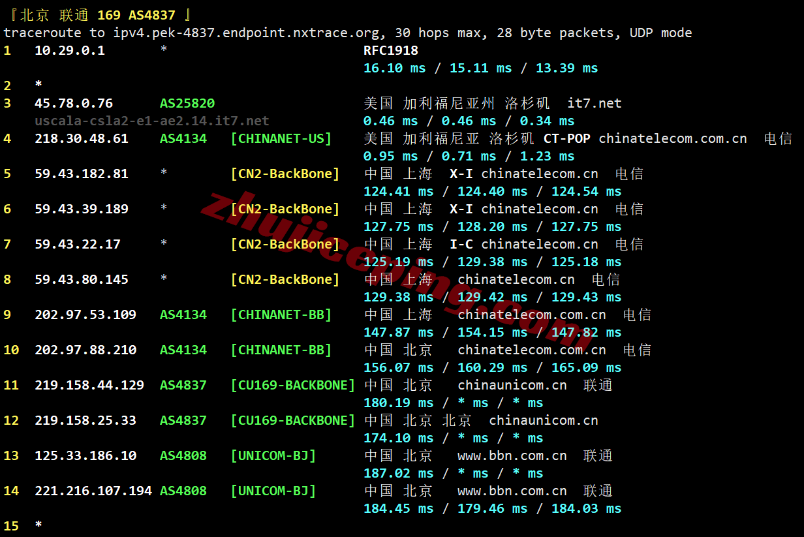Click [CU169-BACKBONE] tag on hop 11
The height and width of the screenshot is (537, 804).
293,385
